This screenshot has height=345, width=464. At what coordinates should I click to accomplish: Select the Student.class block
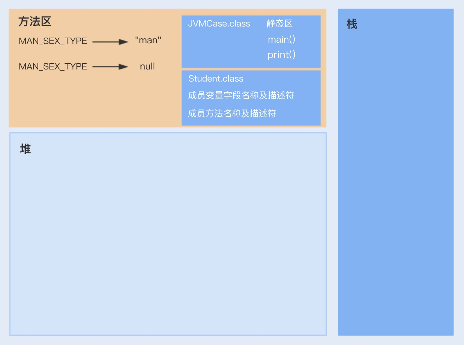coord(251,98)
